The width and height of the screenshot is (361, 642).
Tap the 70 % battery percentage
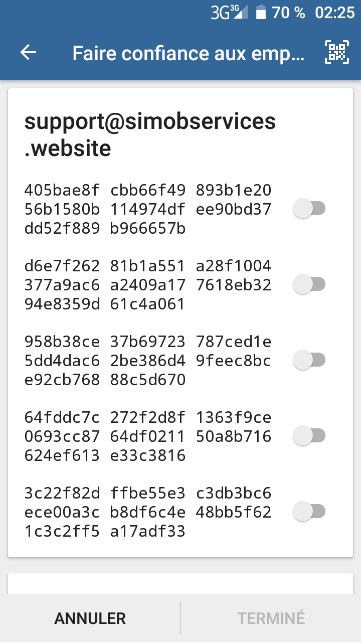pos(288,13)
